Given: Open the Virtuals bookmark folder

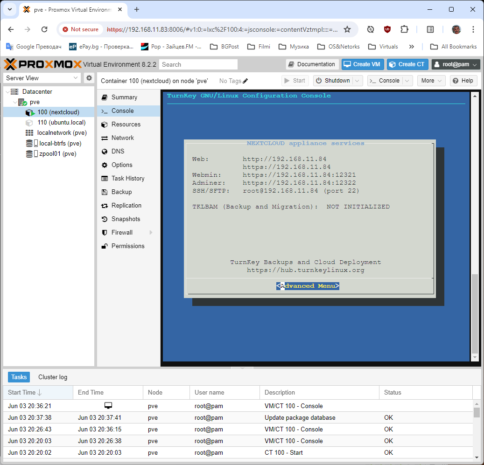Looking at the screenshot, I should tap(383, 47).
